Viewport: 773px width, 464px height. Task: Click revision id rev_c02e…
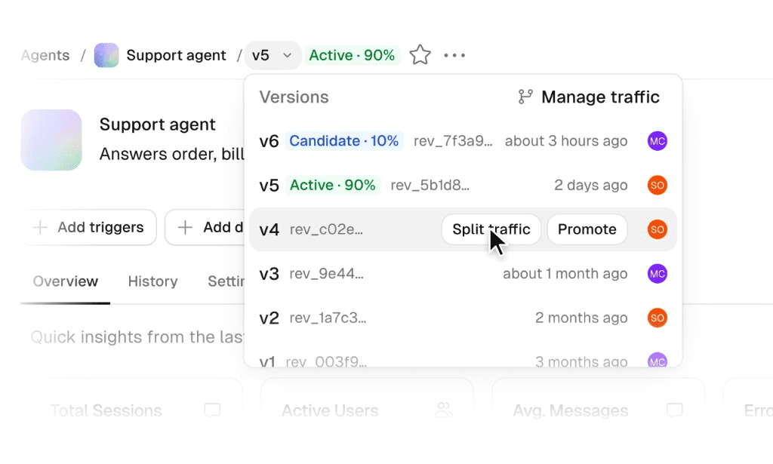326,229
